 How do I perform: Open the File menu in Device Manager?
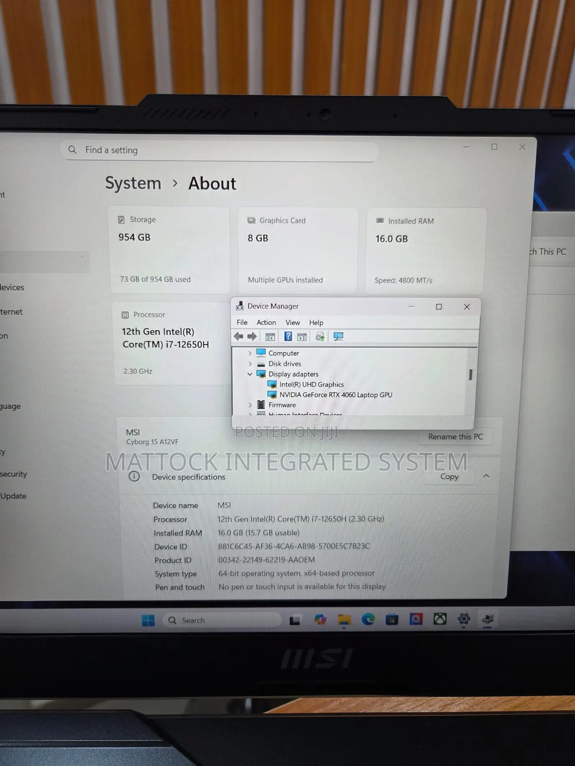click(242, 322)
